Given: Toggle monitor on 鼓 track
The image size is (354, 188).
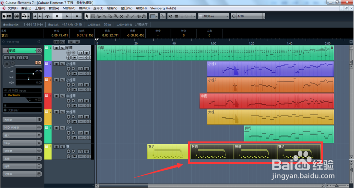Looking at the screenshot, I should click(73, 152).
